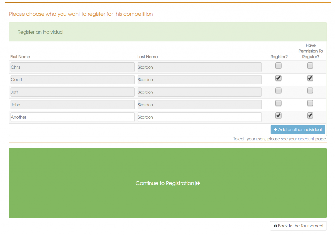Check Permission To Register for Jeff
Viewport: 335px width, 235px height.
click(x=310, y=91)
